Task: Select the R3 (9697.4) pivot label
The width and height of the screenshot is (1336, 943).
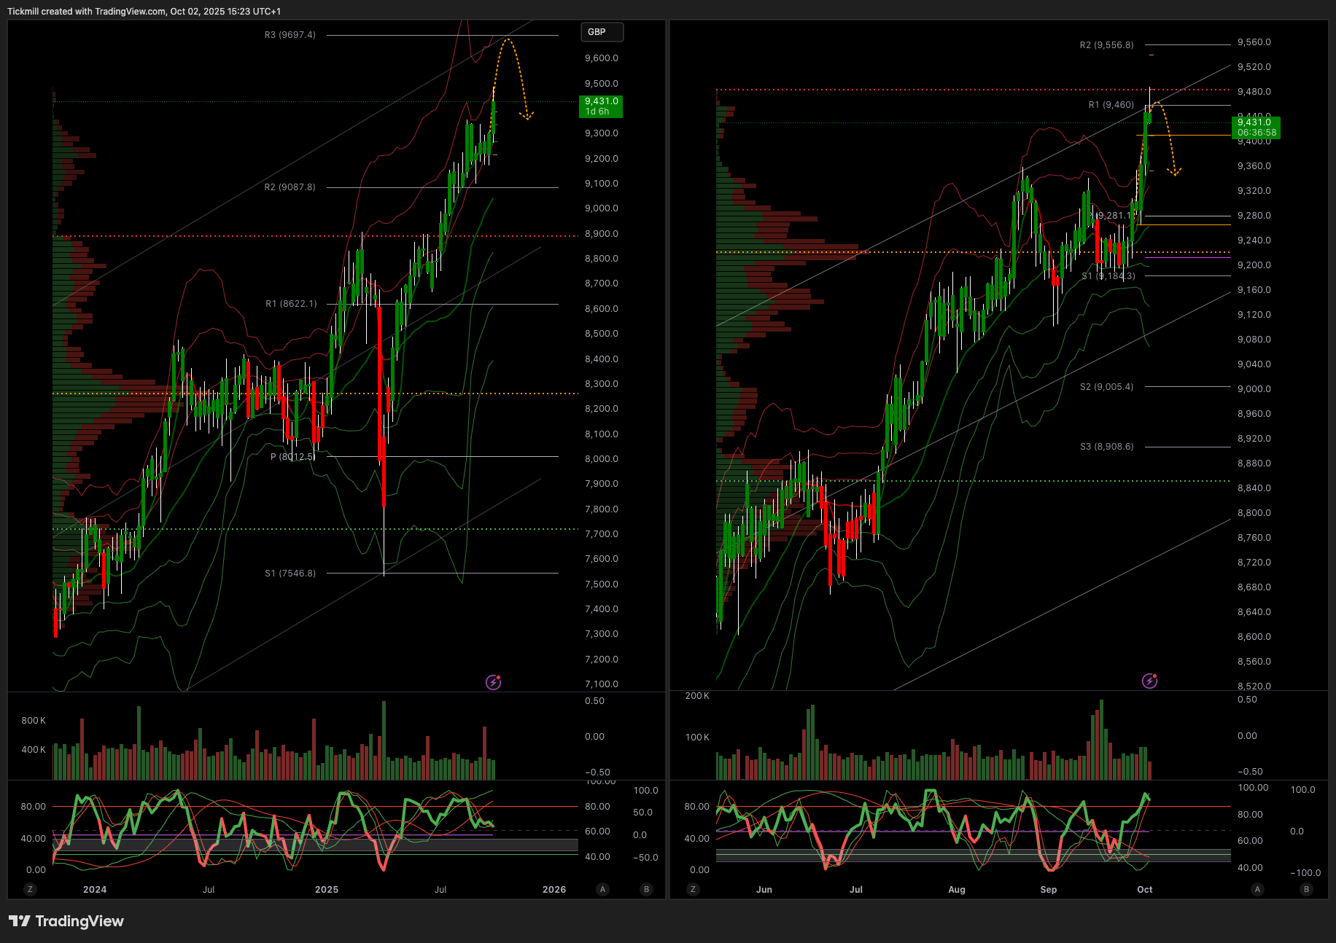Action: click(x=290, y=35)
